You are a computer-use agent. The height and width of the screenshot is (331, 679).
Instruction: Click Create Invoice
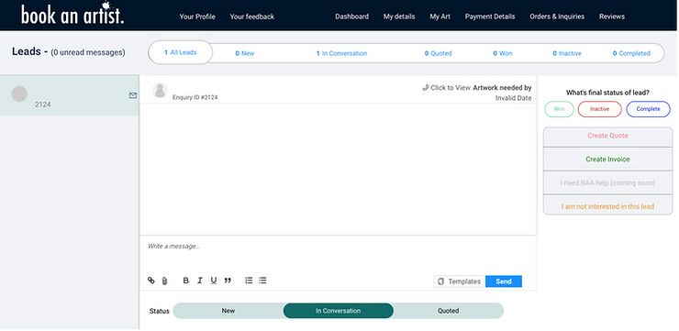[607, 160]
